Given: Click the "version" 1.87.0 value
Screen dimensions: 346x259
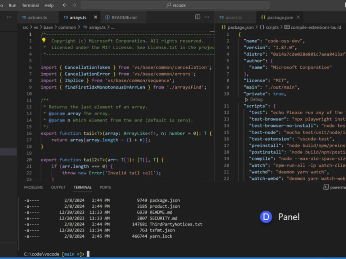Looking at the screenshot, I should (284, 48).
